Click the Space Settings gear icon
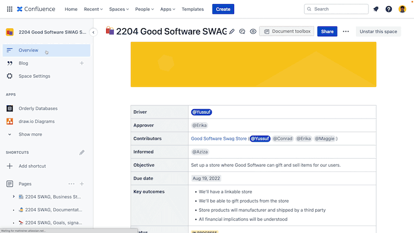Image resolution: width=414 pixels, height=233 pixels. click(x=10, y=76)
